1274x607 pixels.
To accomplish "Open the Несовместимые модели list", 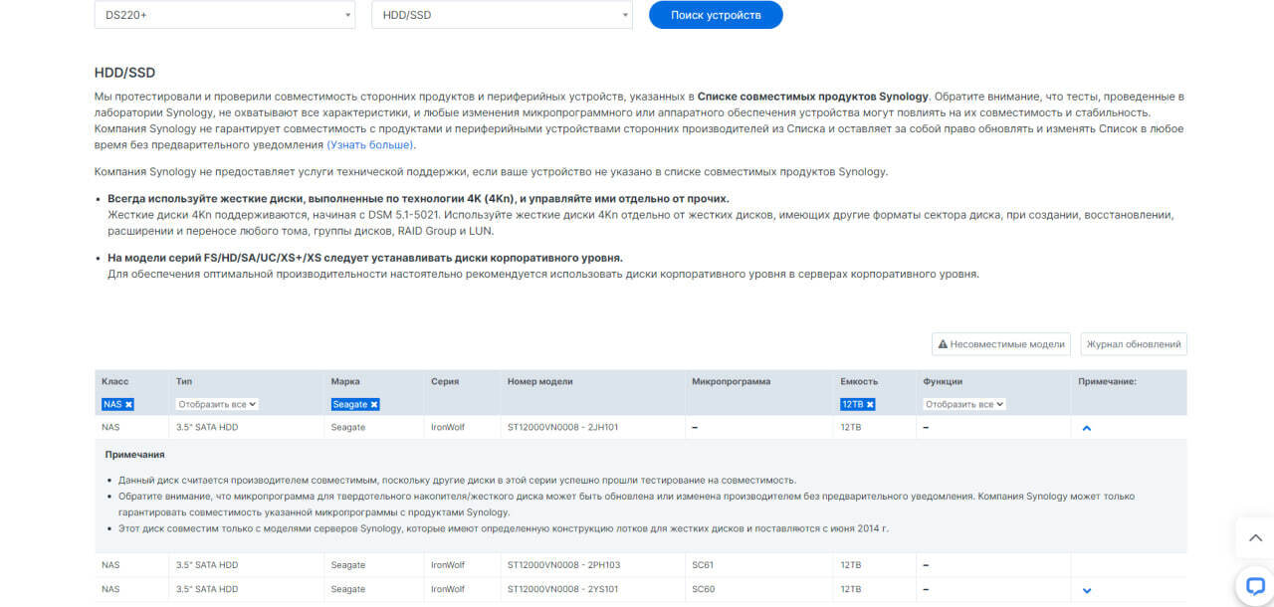I will pos(1001,344).
